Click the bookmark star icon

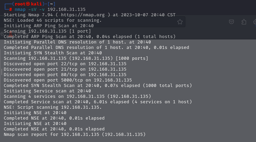click(180, 22)
